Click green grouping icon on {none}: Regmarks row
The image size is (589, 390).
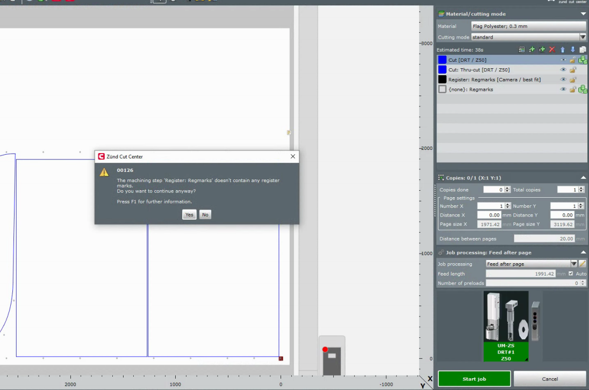click(x=583, y=89)
